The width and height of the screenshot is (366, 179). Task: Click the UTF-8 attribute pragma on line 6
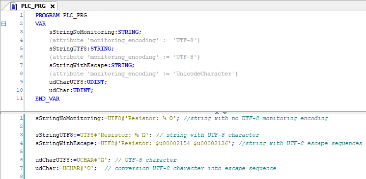coord(124,57)
